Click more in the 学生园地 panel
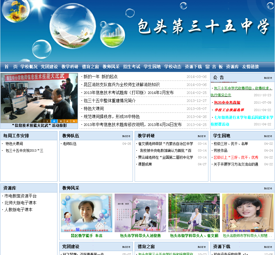The height and width of the screenshot is (255, 275). click(x=268, y=136)
